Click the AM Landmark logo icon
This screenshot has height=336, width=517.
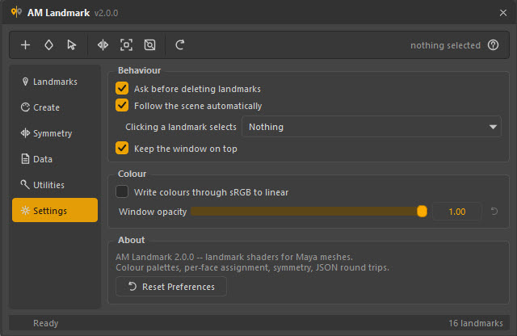pyautogui.click(x=16, y=13)
